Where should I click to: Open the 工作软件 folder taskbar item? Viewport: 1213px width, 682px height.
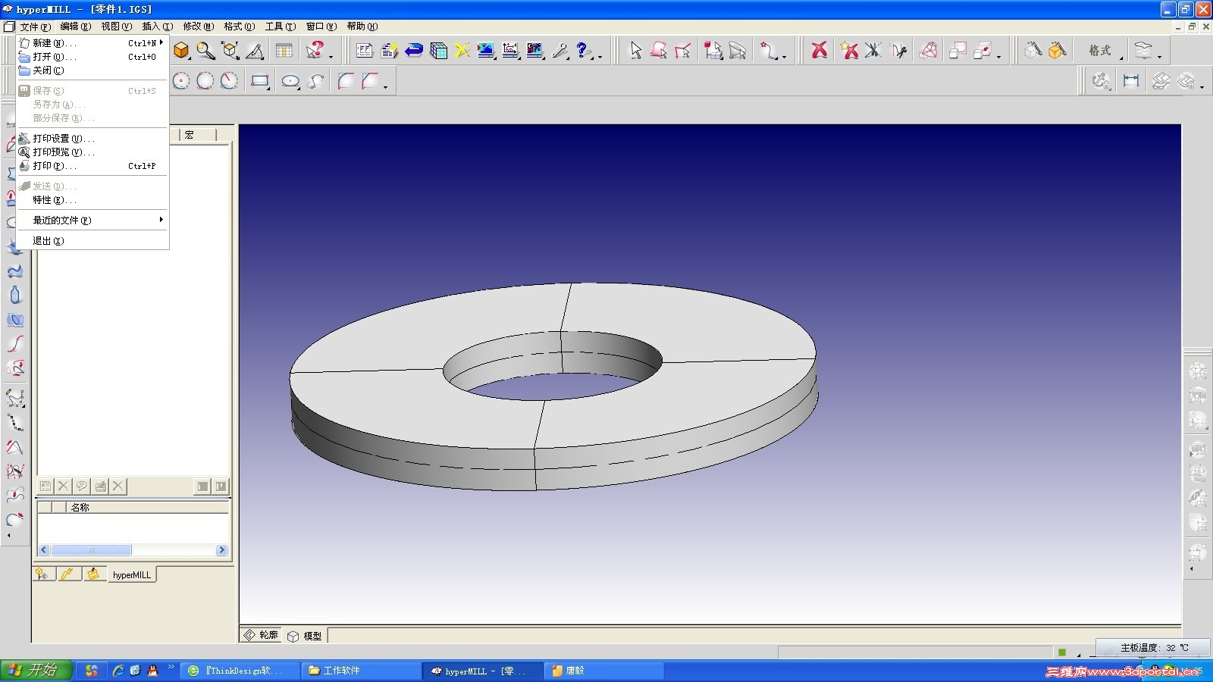(362, 671)
